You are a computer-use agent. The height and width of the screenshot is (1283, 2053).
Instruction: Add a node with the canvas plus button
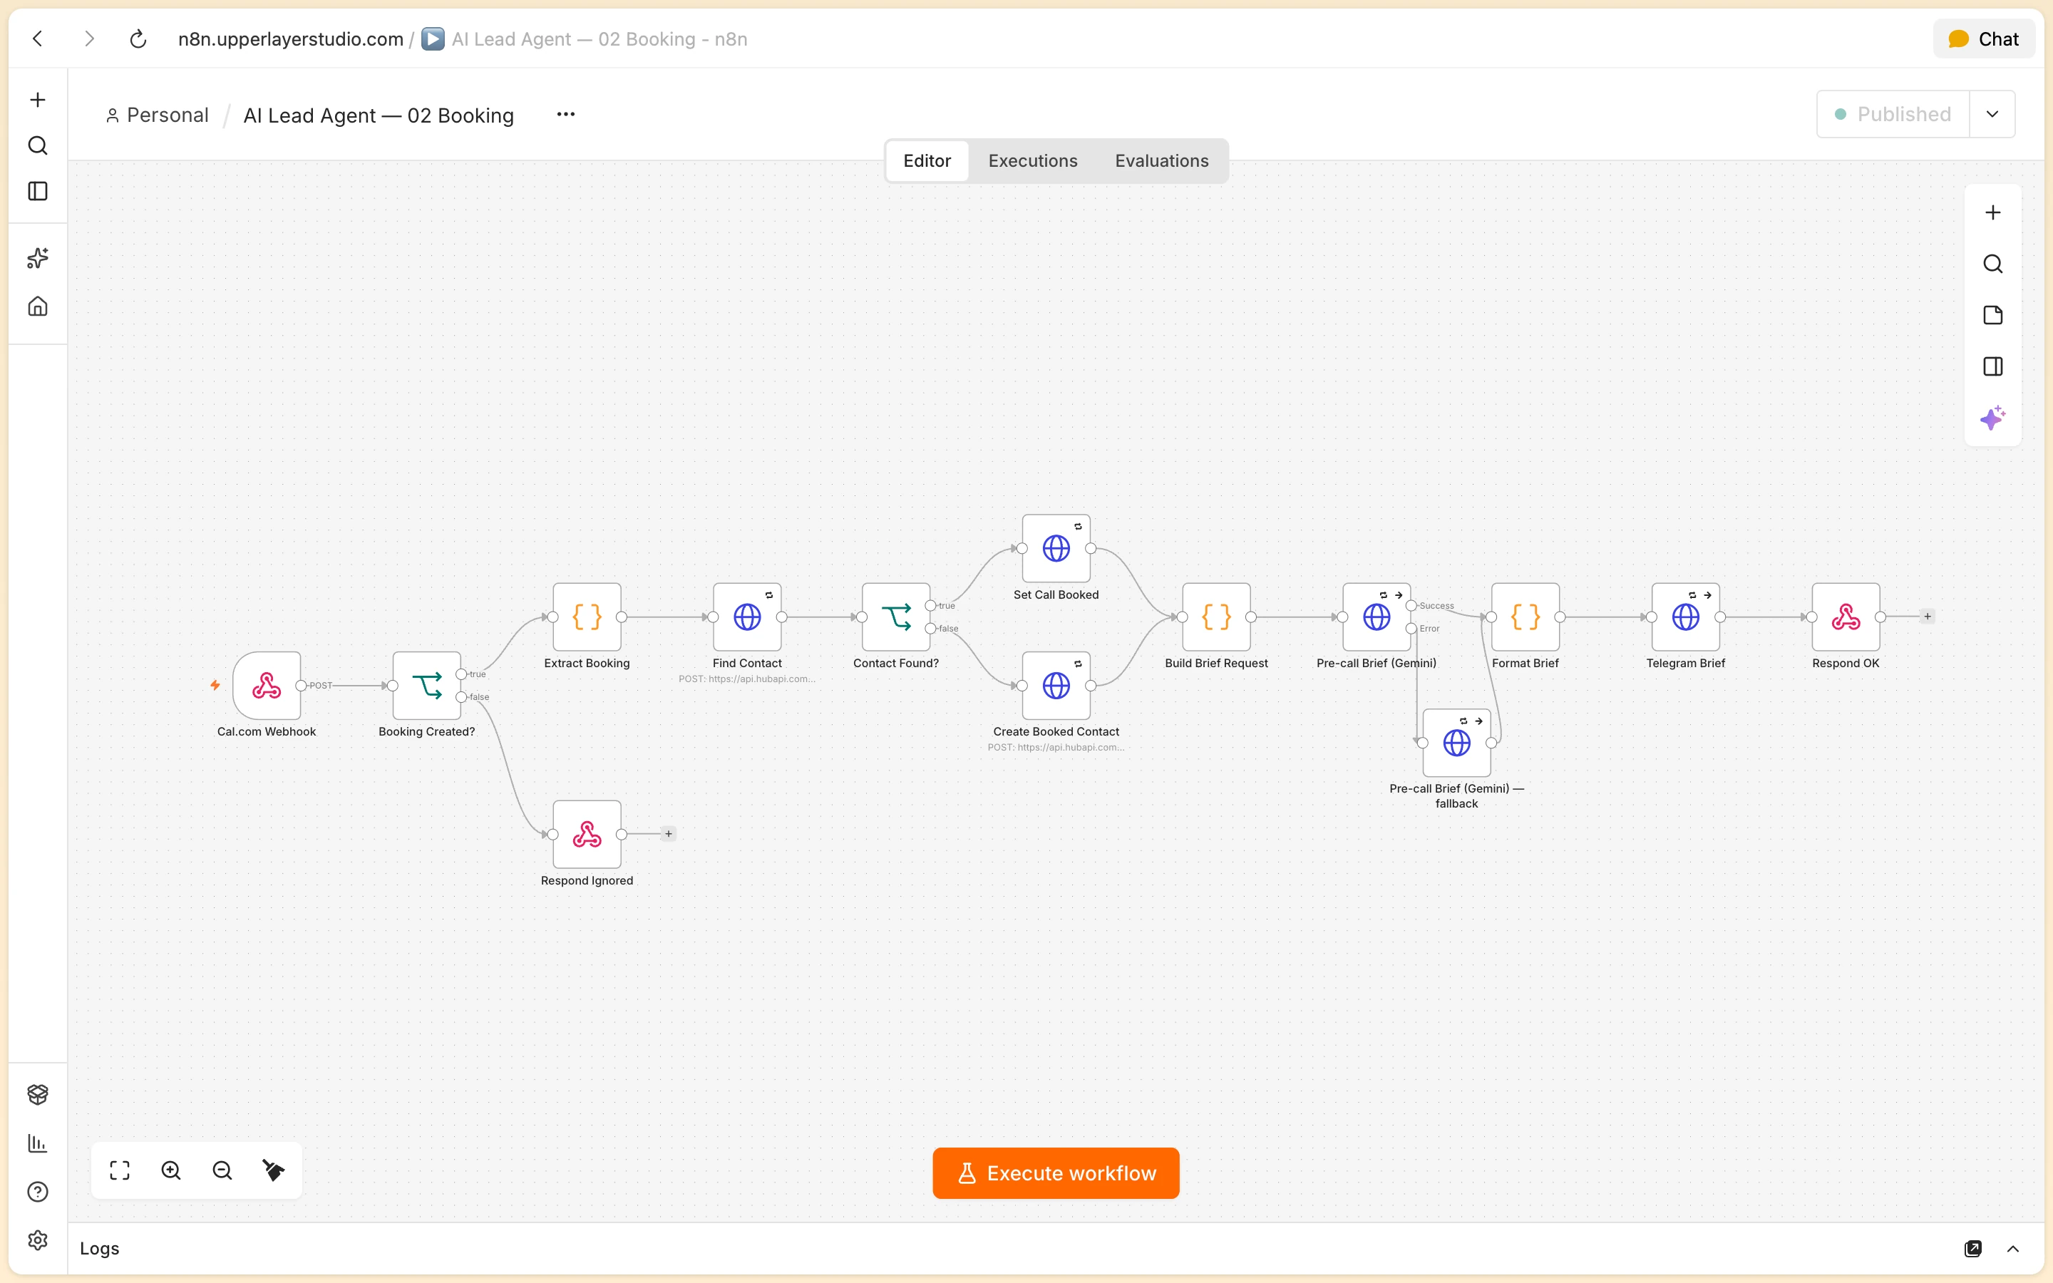(1993, 213)
